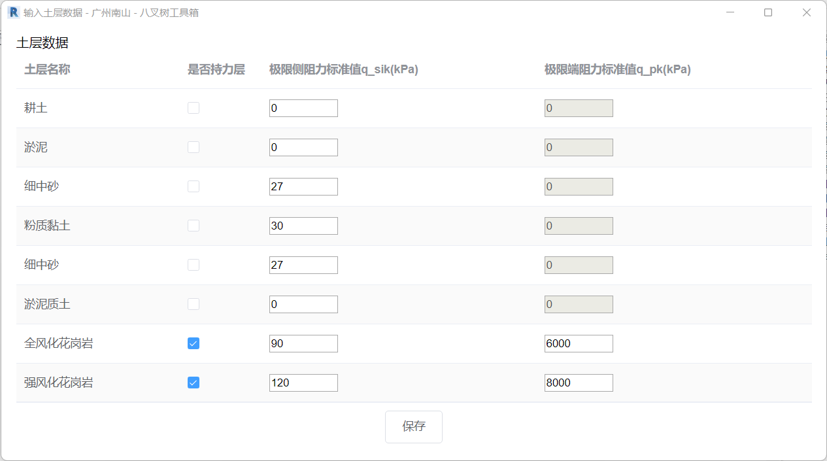Disable the 全风化花岗岩 bearing layer checkbox
827x461 pixels.
click(x=194, y=343)
